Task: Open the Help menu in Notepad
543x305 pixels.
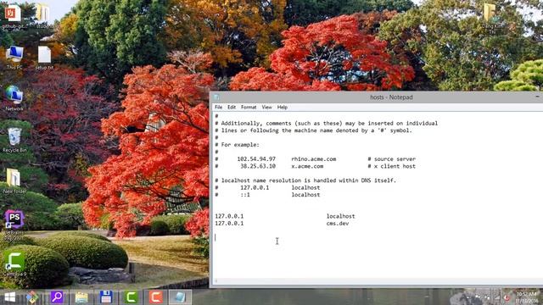Action: [283, 108]
